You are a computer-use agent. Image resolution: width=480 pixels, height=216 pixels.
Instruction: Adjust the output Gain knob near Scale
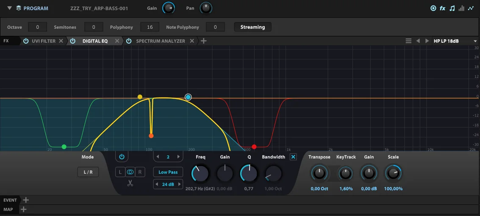(x=369, y=173)
